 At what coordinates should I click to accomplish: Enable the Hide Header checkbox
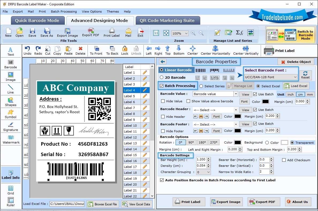point(163,116)
